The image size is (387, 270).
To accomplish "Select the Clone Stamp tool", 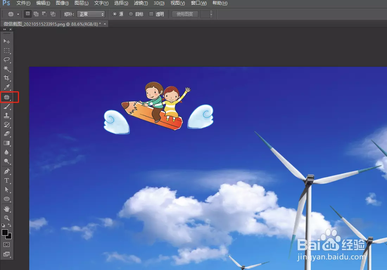I will tap(7, 116).
